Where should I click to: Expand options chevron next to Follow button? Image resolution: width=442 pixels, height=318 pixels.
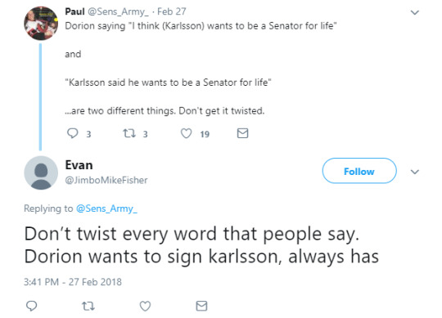click(415, 172)
